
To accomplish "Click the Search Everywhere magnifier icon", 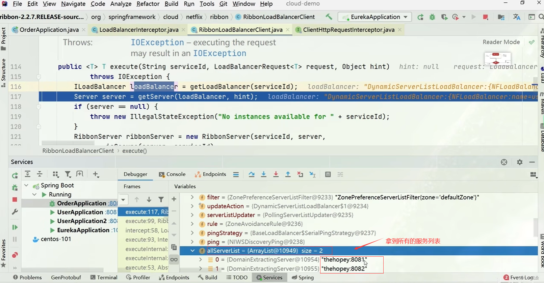I will click(x=541, y=17).
